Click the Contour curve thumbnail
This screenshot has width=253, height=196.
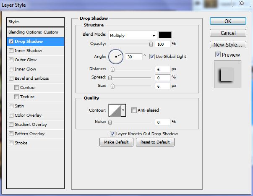(x=115, y=110)
